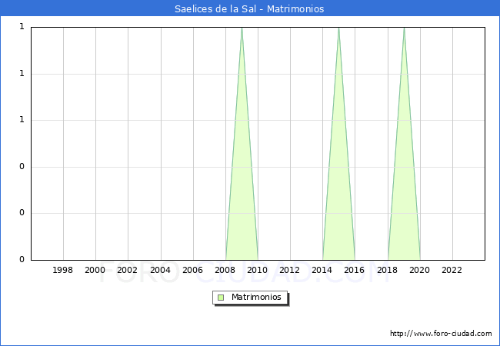This screenshot has width=500, height=346.
Task: Click the green Matrimonios legend color swatch
Action: (221, 298)
